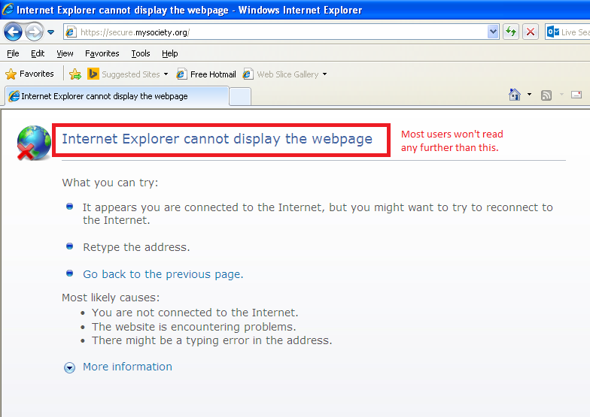Click the Back navigation arrow button
Screen dimensions: 590x417
[x=14, y=32]
